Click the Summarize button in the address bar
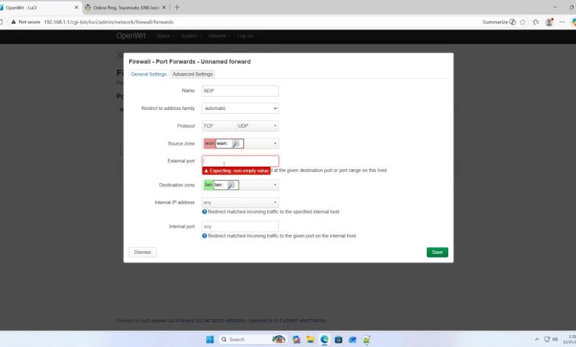Image resolution: width=576 pixels, height=347 pixels. click(x=499, y=22)
